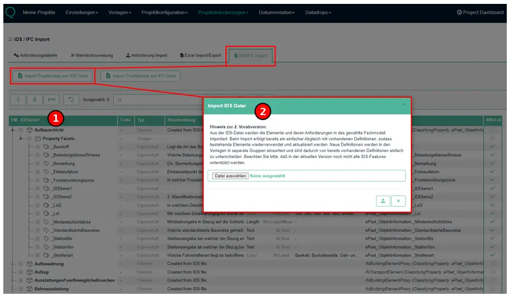Collapse the Aufbauschicht tree node
The height and width of the screenshot is (296, 509).
13,130
